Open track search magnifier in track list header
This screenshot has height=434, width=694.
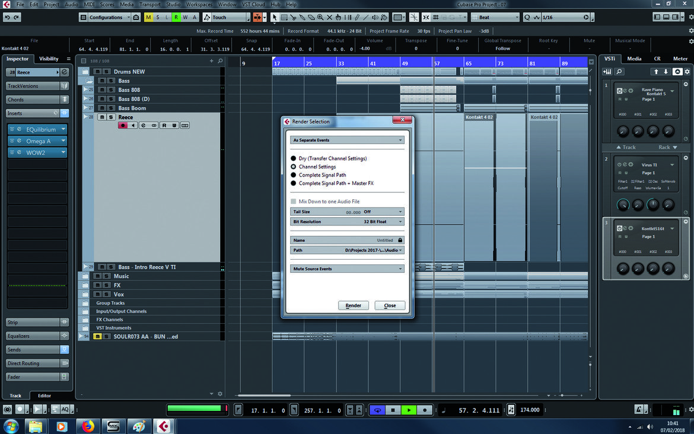click(221, 60)
